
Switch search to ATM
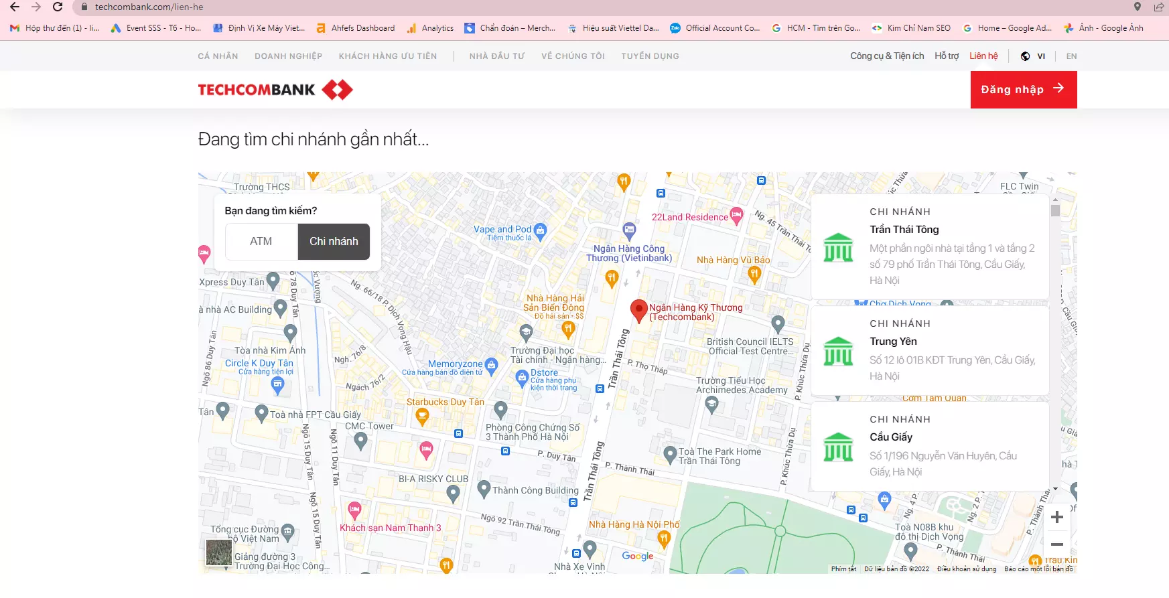(261, 241)
